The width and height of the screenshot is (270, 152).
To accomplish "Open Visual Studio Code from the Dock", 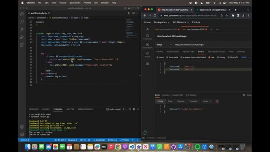I will pos(132,147).
